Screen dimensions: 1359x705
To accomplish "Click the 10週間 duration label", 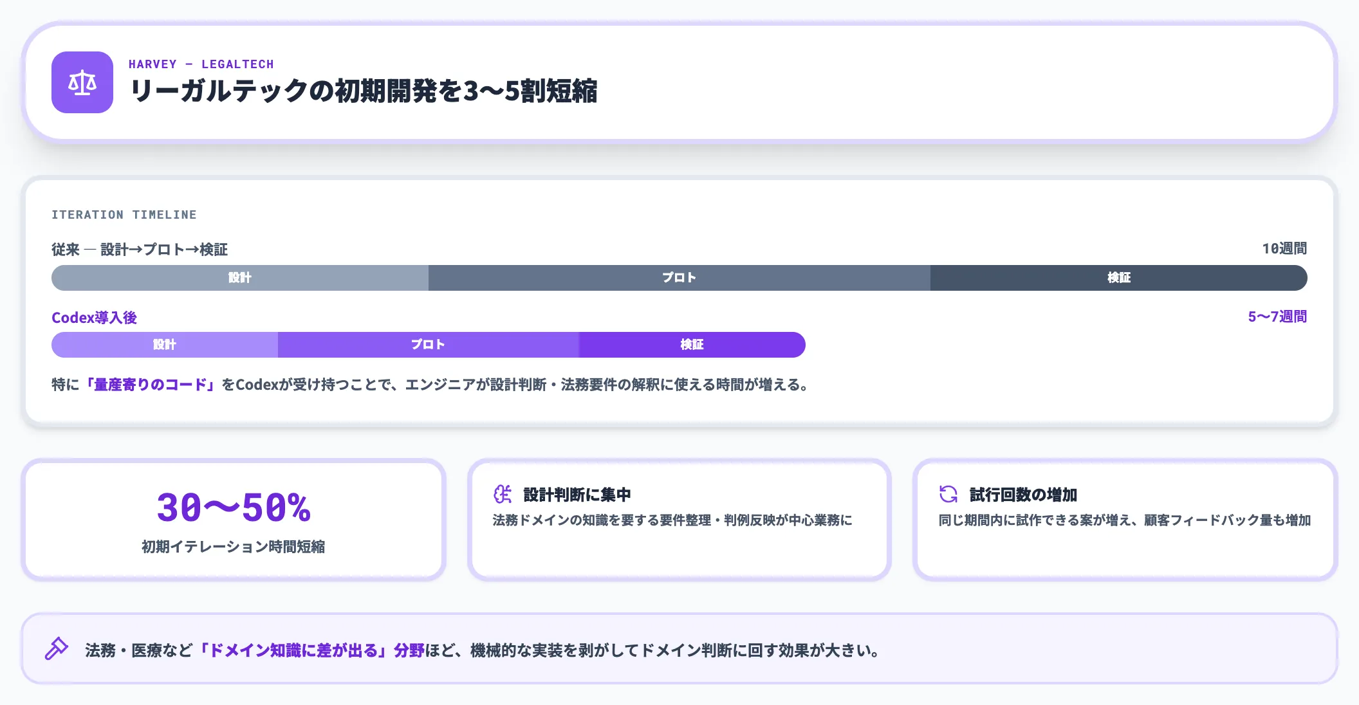I will click(1284, 249).
